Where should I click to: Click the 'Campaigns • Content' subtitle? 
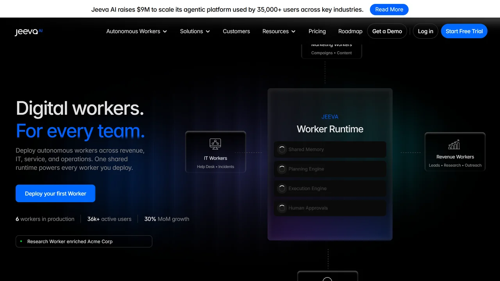click(332, 53)
